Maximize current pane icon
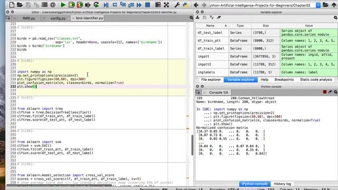This screenshot has width=338, height=190. click(x=158, y=5)
